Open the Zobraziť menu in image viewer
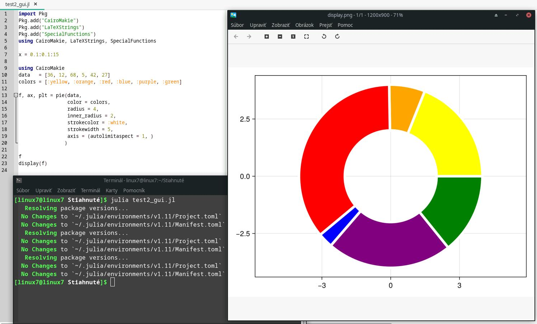Screen dimensions: 537x324 coord(280,25)
